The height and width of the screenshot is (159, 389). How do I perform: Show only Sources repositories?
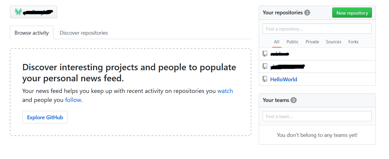coord(333,42)
